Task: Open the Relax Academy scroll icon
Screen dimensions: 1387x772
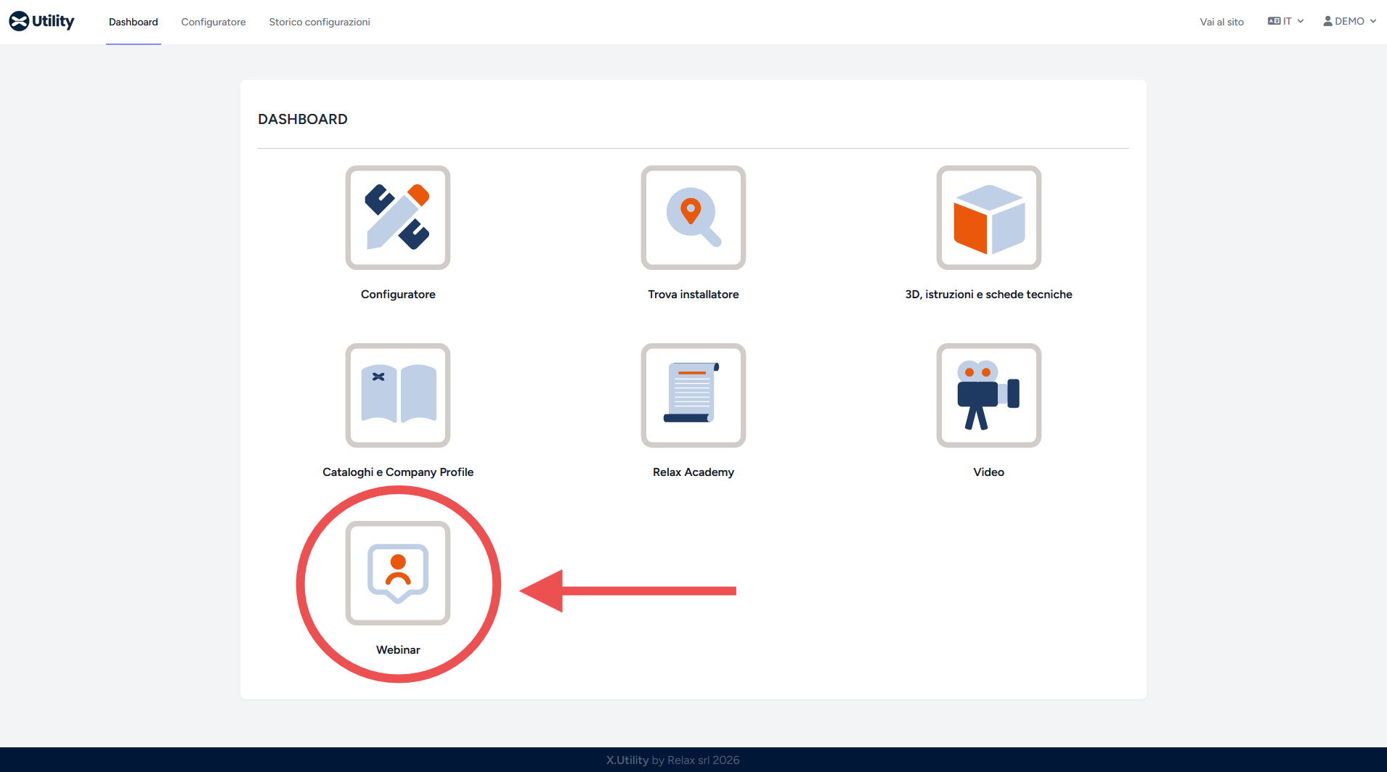Action: pyautogui.click(x=693, y=395)
